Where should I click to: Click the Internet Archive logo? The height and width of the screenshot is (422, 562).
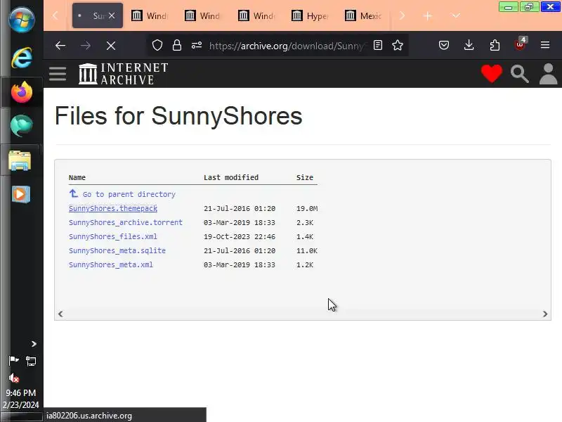pos(124,74)
